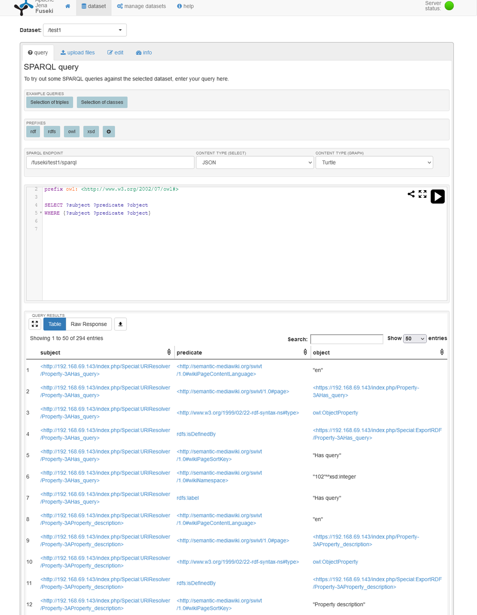Open owl:ObjectProperty link in row 3
This screenshot has height=615, width=477.
click(x=335, y=413)
